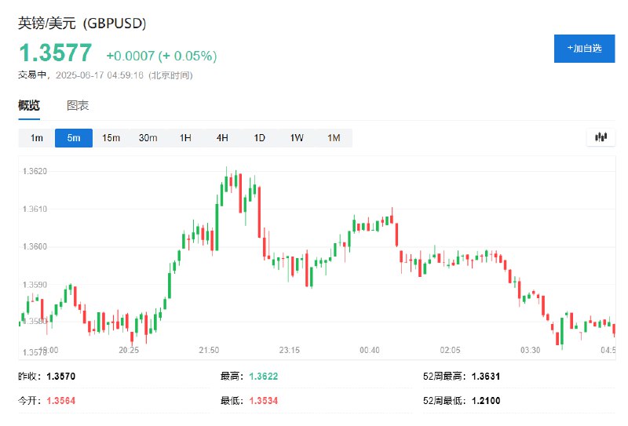628x426 pixels.
Task: Add GBPUSD to watchlist with +加自选
Action: coord(584,49)
